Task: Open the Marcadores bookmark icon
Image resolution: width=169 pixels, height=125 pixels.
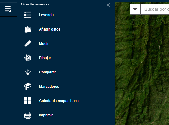Action: (28, 87)
